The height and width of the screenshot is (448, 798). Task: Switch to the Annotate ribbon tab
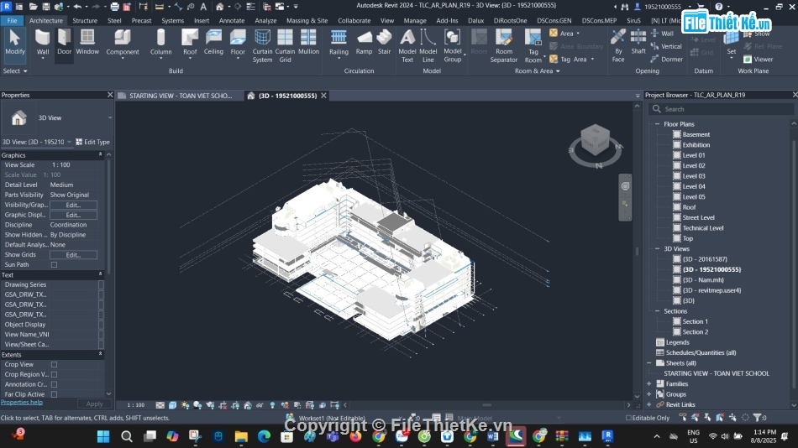pyautogui.click(x=232, y=21)
